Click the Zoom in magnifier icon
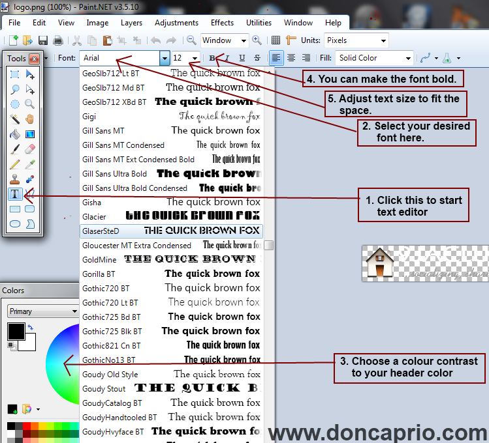The width and height of the screenshot is (489, 443). pyautogui.click(x=257, y=40)
